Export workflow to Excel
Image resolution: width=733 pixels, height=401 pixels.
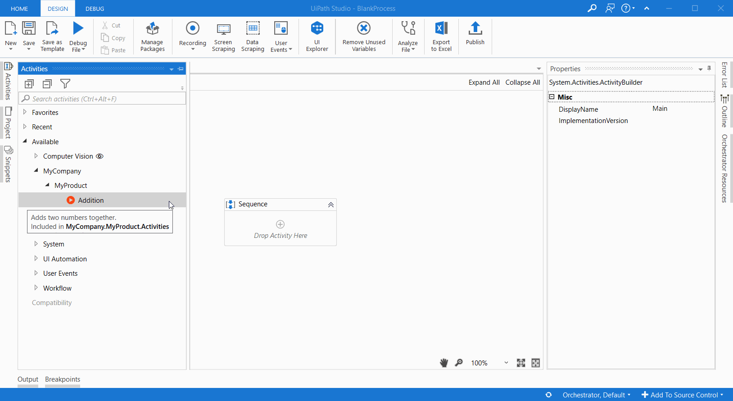(x=441, y=36)
